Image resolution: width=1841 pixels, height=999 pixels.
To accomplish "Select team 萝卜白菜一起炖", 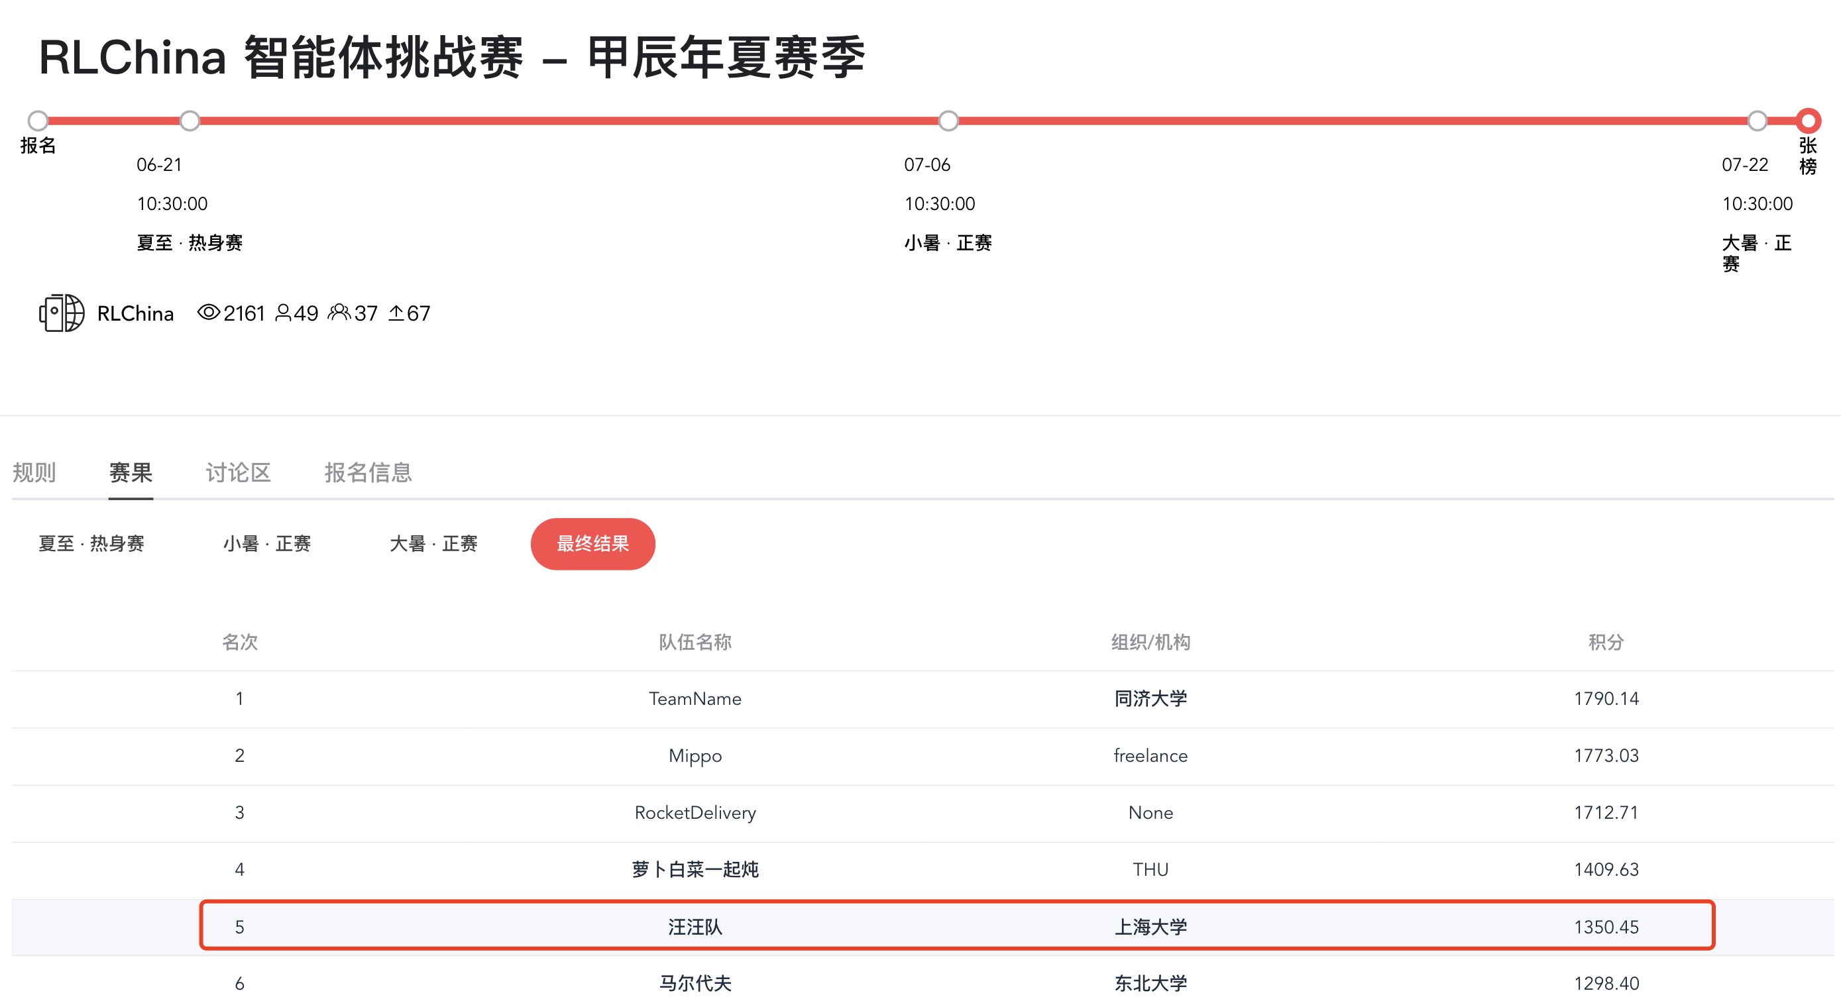I will coord(695,870).
